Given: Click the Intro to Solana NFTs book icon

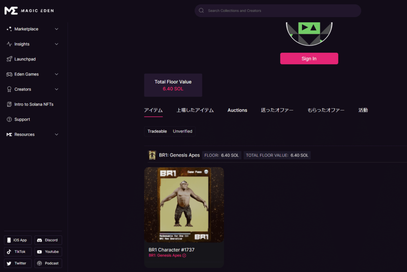Looking at the screenshot, I should [x=9, y=104].
